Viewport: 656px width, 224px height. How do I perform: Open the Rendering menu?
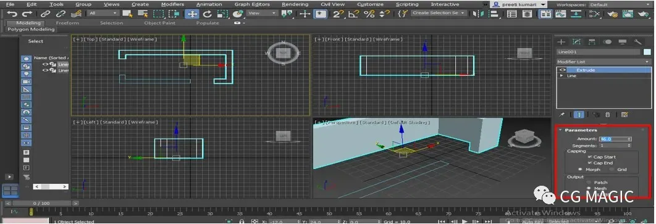(x=295, y=4)
